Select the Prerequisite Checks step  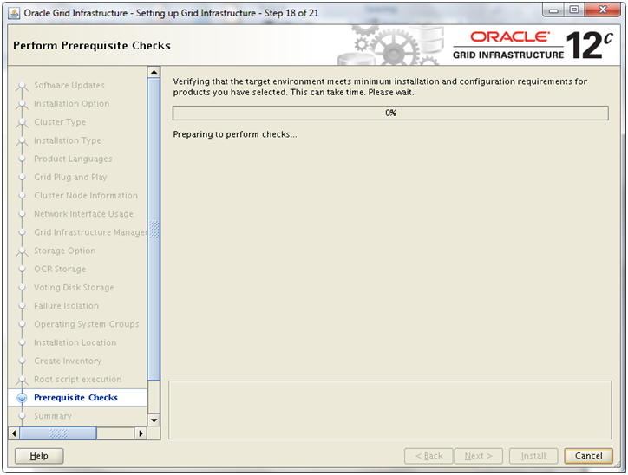(x=75, y=398)
